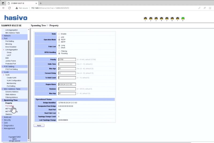Click the Priority input field
The width and height of the screenshot is (214, 143).
[x=67, y=59]
